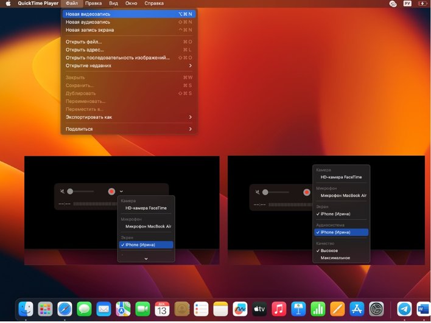Open Telegram from the Dock

(x=404, y=309)
